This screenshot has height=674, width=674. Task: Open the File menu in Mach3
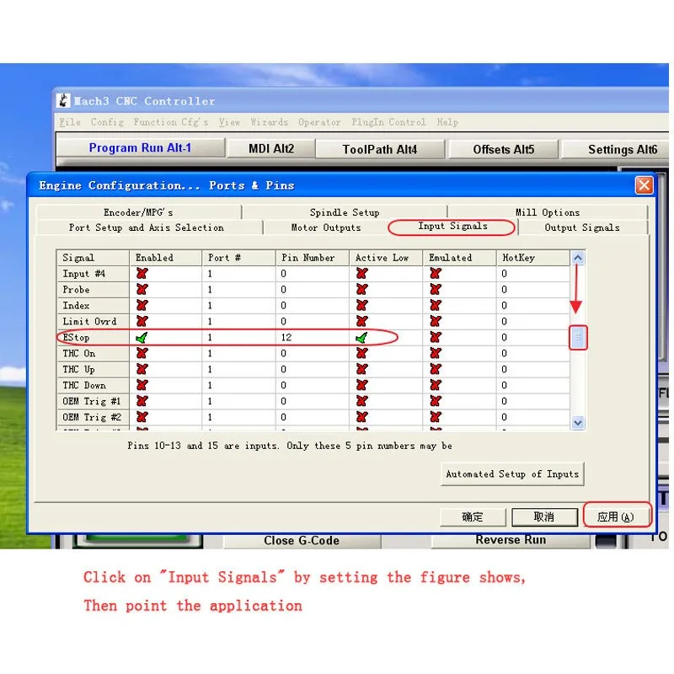tap(70, 122)
